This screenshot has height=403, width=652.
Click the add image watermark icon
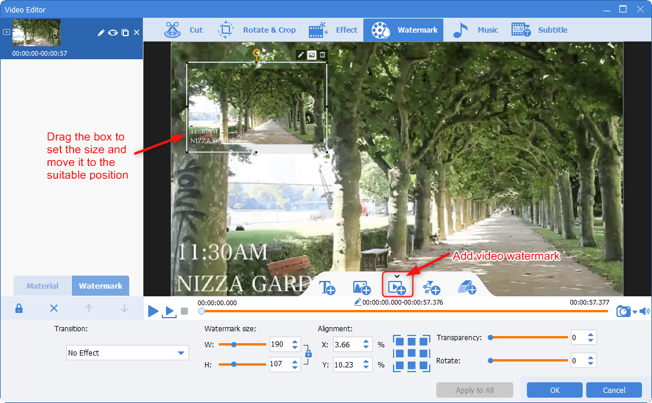(362, 287)
